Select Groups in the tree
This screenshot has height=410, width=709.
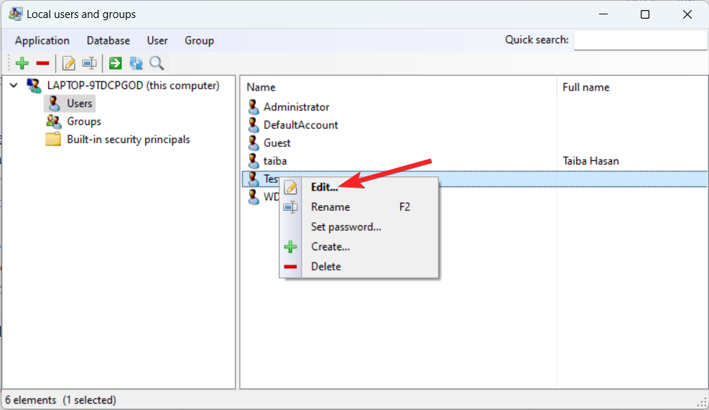click(83, 122)
